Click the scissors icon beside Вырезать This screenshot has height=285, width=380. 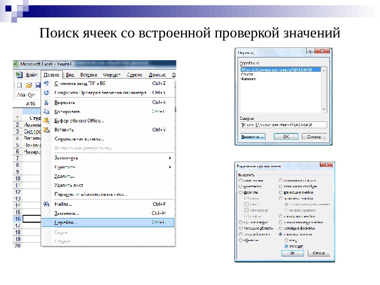46,102
